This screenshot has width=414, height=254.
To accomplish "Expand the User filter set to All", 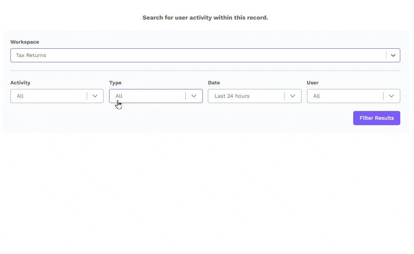I will coord(353,96).
